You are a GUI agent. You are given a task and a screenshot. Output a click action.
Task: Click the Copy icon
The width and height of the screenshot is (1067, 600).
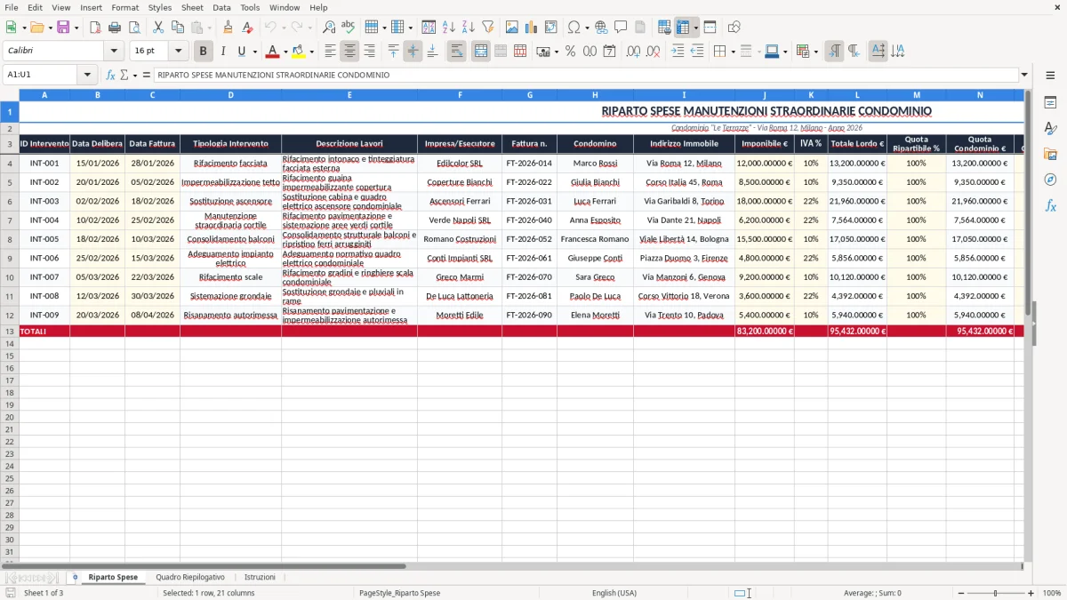click(178, 28)
